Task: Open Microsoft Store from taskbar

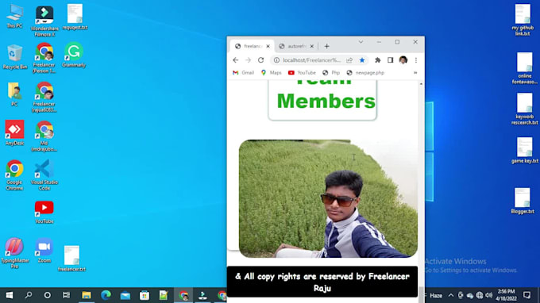Action: point(145,295)
